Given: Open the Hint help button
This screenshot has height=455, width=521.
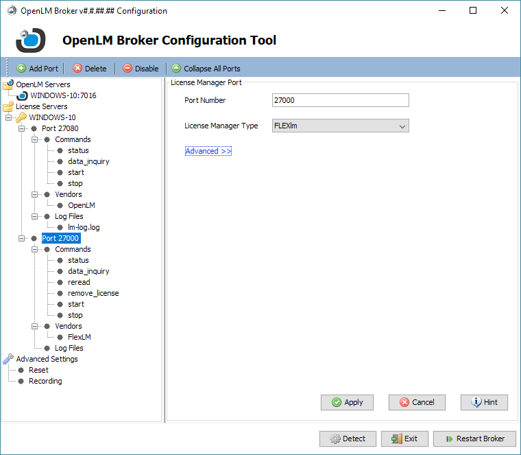Looking at the screenshot, I should tap(484, 402).
